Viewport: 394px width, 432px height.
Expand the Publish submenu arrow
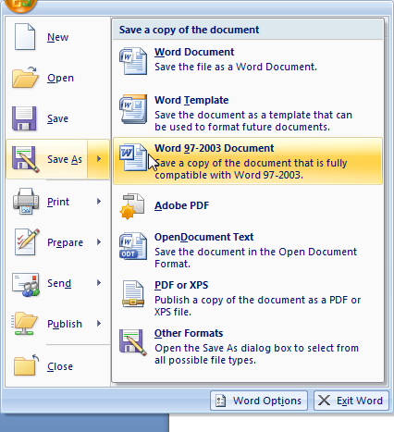tap(99, 324)
